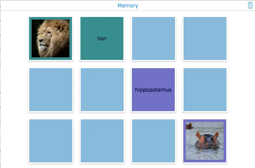
Task: Flip the blank card above the hippopotamus word card
Action: (x=153, y=39)
